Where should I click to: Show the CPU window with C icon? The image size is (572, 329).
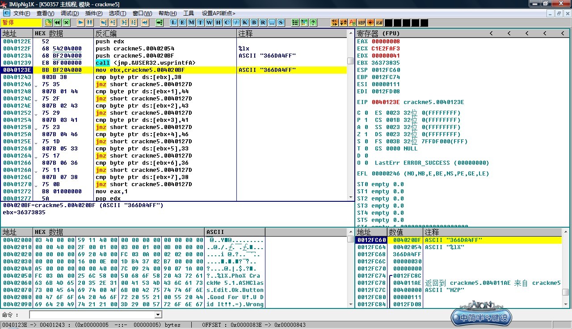(x=227, y=22)
